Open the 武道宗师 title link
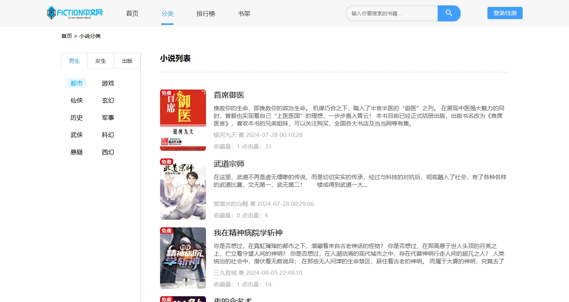The image size is (569, 302). tap(229, 164)
